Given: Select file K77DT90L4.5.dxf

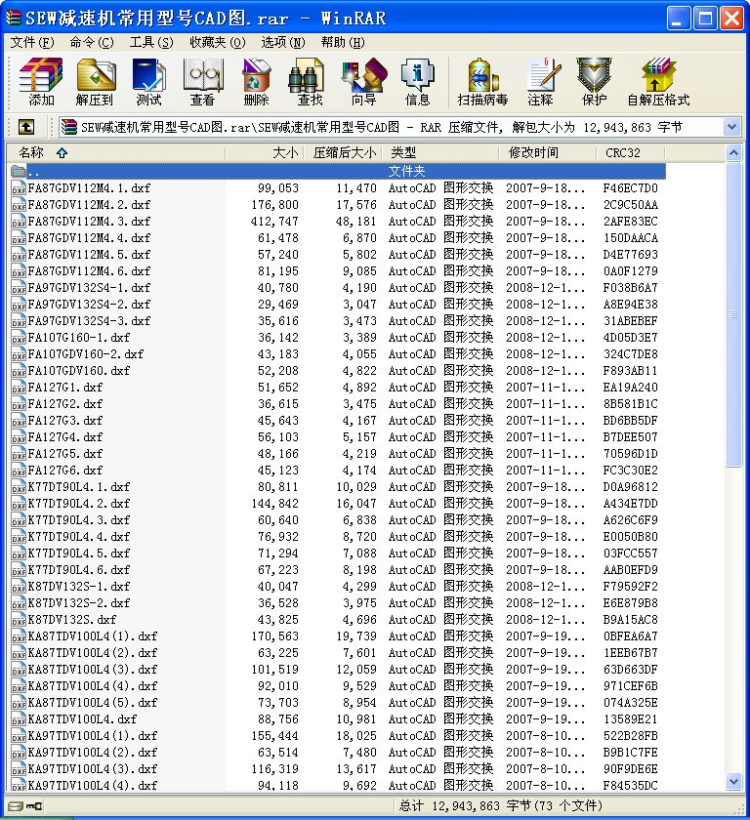Looking at the screenshot, I should click(78, 553).
